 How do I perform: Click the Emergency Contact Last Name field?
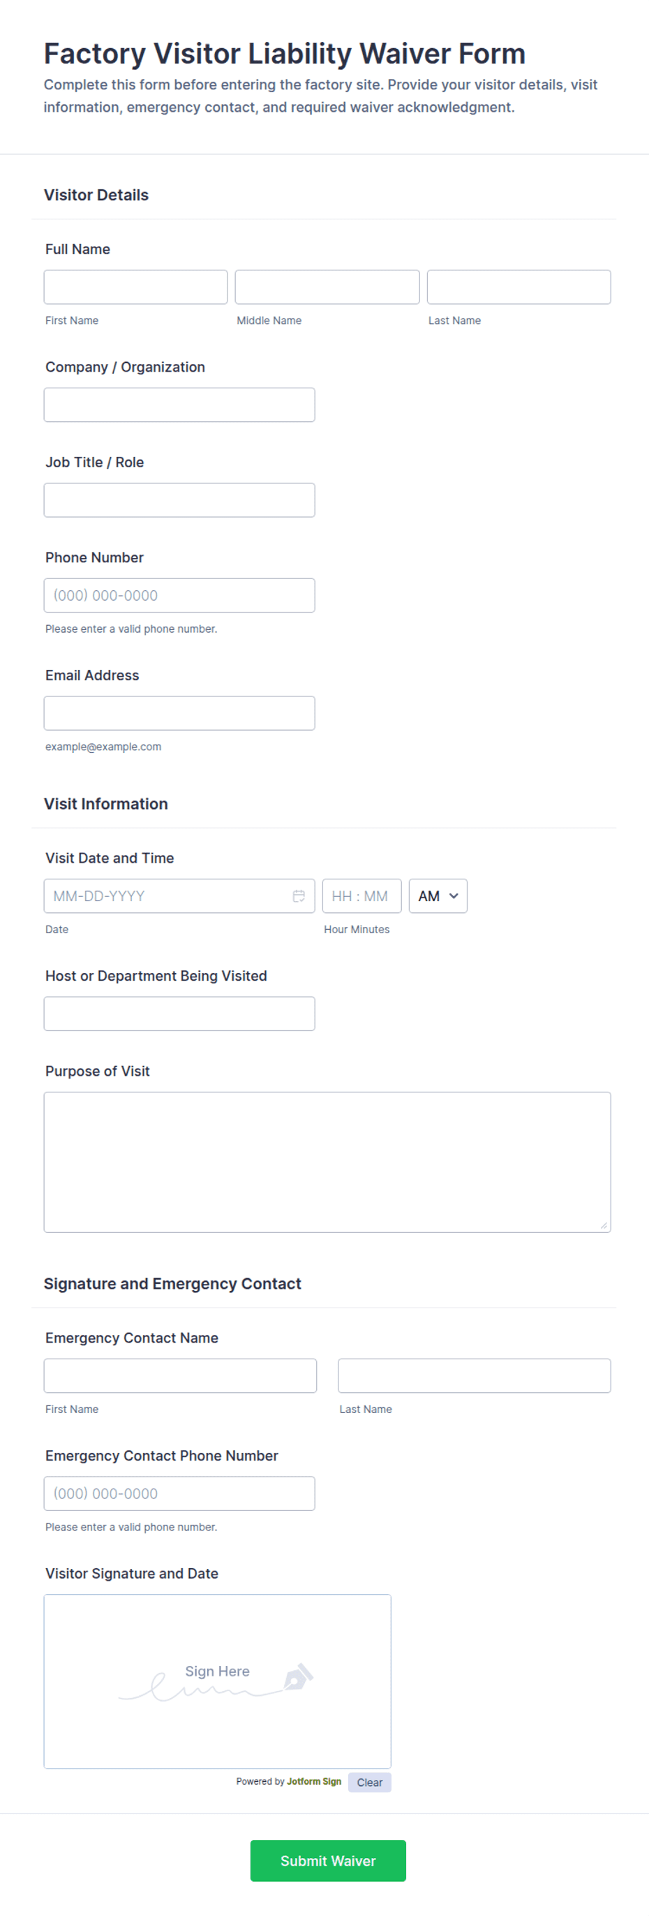(475, 1375)
